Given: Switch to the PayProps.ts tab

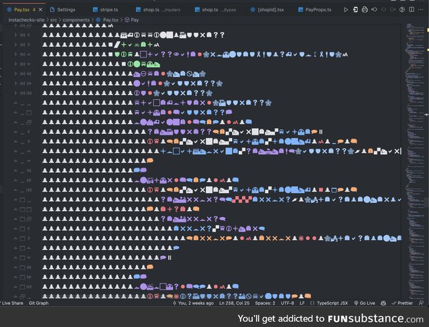Looking at the screenshot, I should [315, 10].
